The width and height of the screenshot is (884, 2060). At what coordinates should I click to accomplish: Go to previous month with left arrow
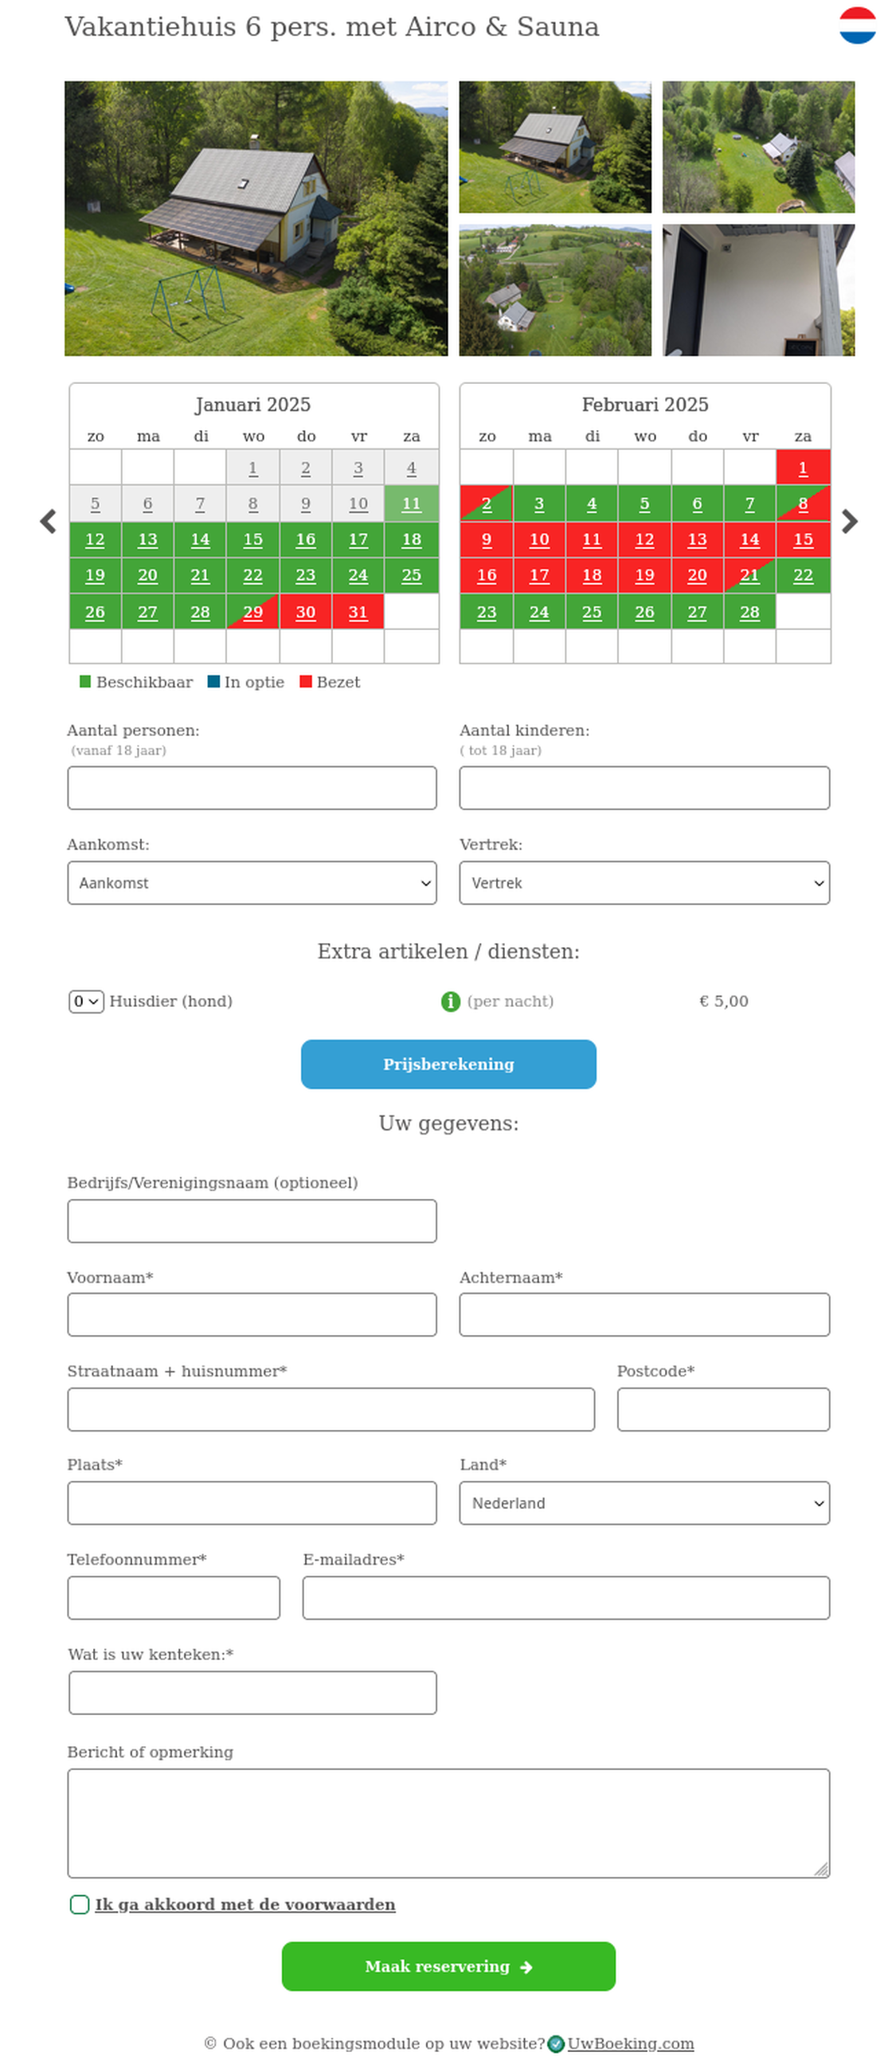[48, 522]
